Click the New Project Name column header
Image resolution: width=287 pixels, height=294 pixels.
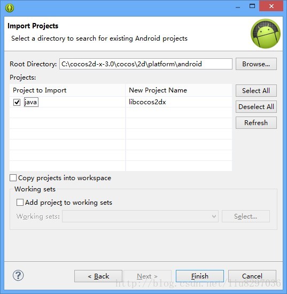click(179, 90)
